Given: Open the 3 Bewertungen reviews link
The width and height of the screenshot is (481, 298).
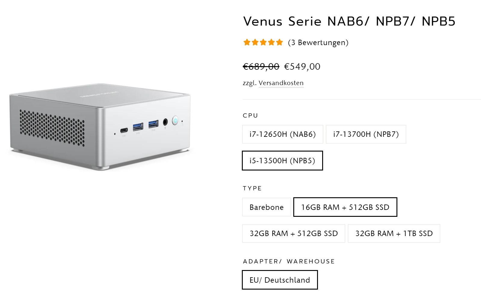Looking at the screenshot, I should pyautogui.click(x=318, y=42).
